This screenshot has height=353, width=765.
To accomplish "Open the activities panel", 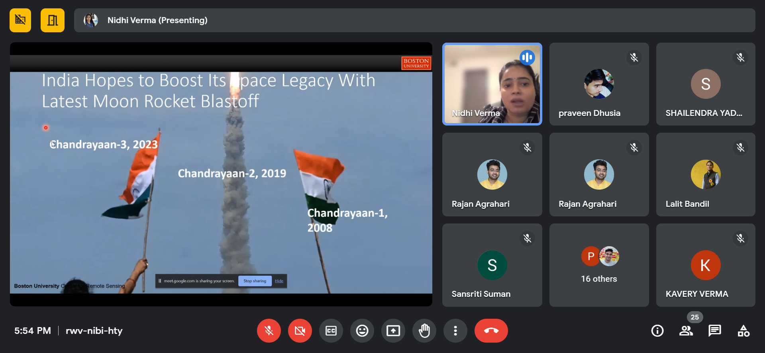I will pos(743,331).
